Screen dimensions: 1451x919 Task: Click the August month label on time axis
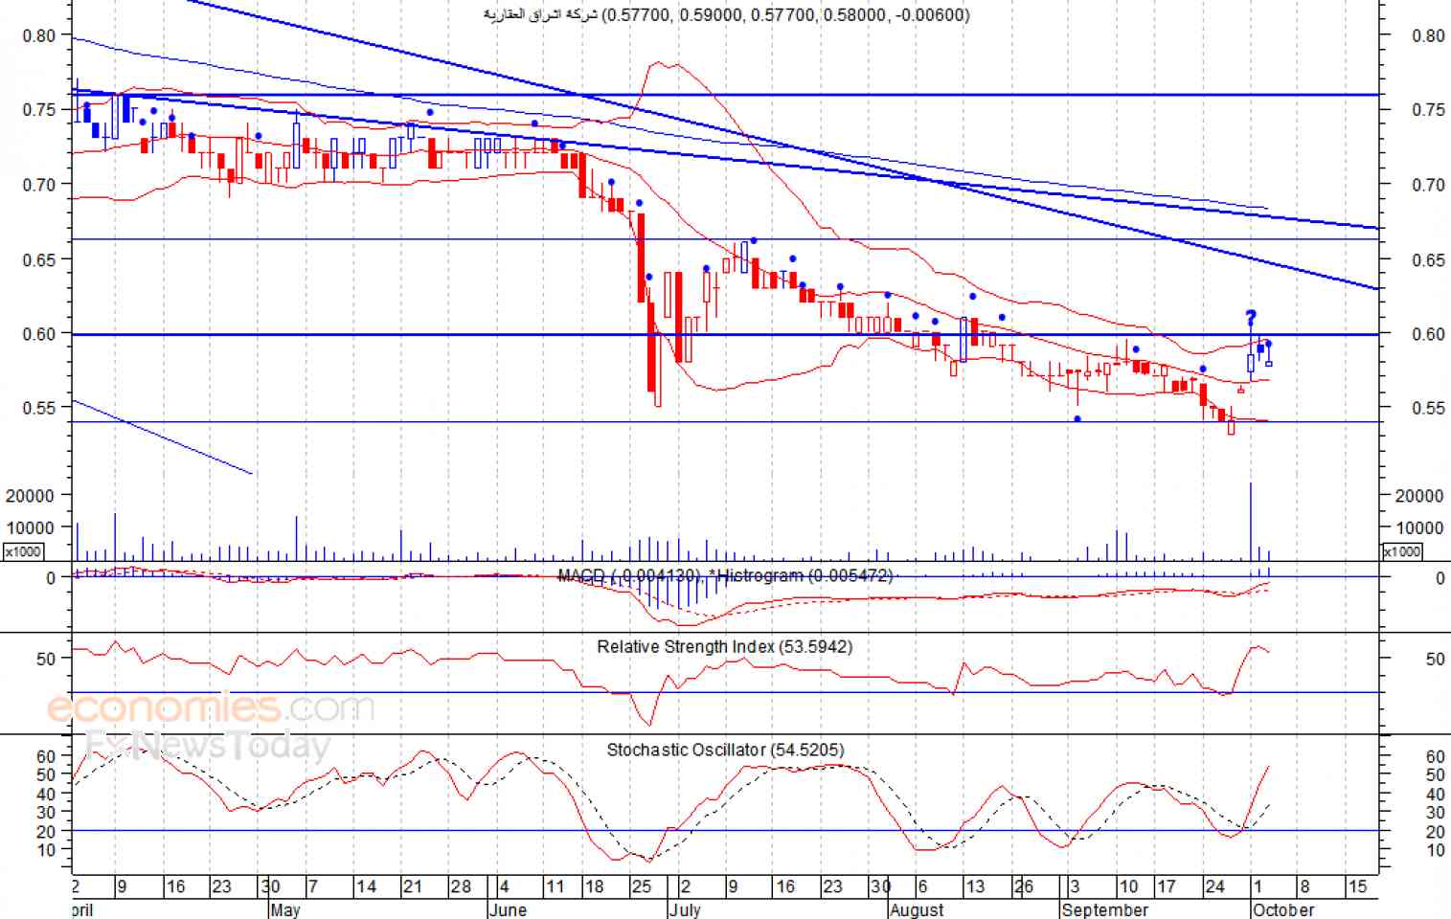(x=918, y=909)
